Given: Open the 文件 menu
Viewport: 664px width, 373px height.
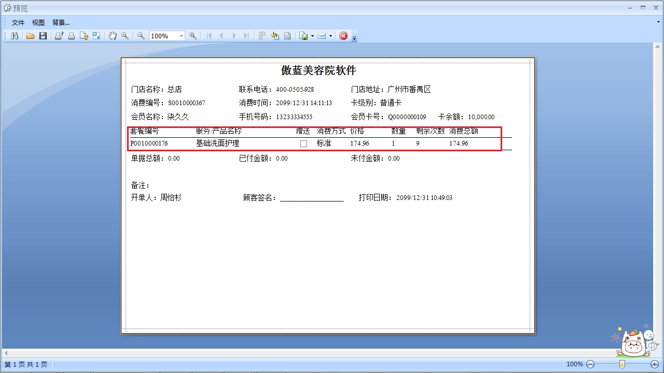Looking at the screenshot, I should 18,22.
